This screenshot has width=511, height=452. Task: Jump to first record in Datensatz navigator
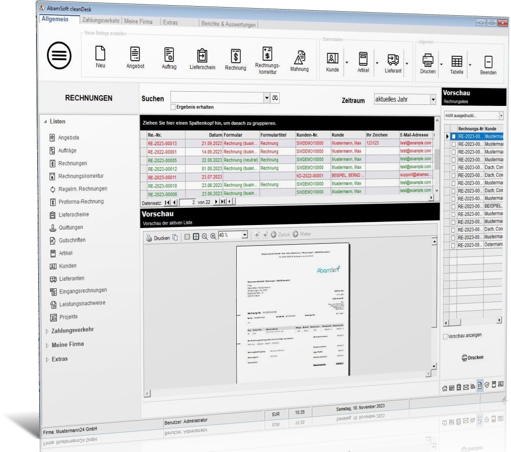click(167, 203)
